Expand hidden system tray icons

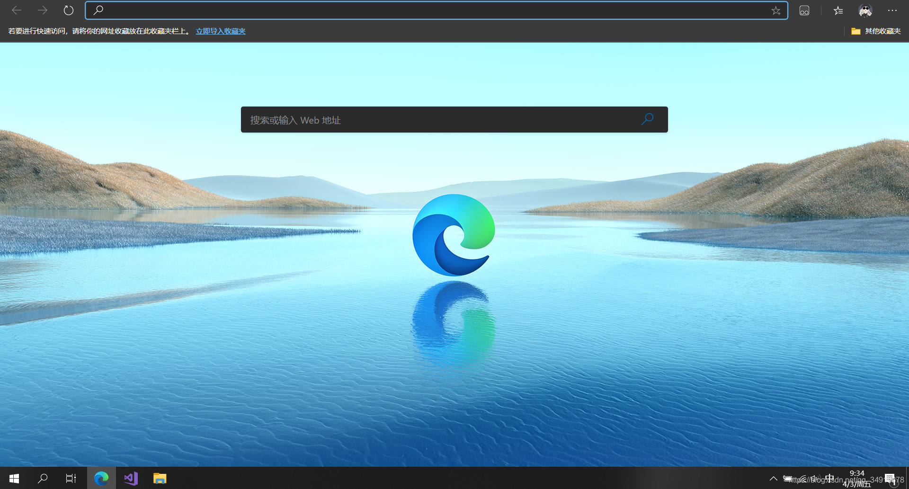(x=773, y=479)
